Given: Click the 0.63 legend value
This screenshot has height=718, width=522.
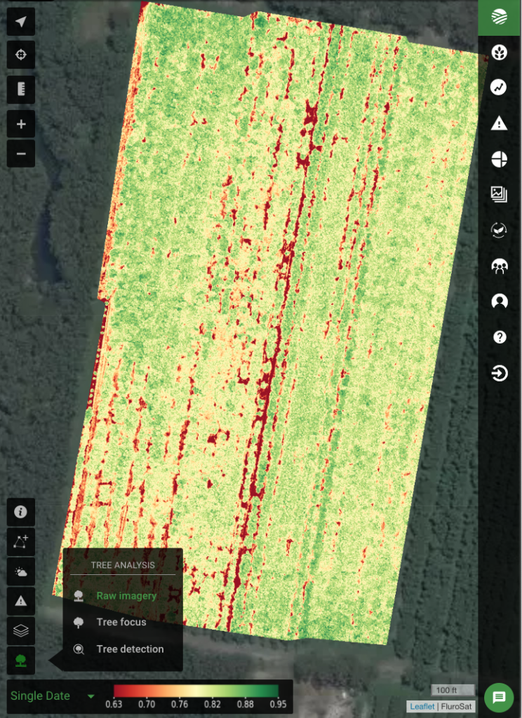Looking at the screenshot, I should (114, 704).
